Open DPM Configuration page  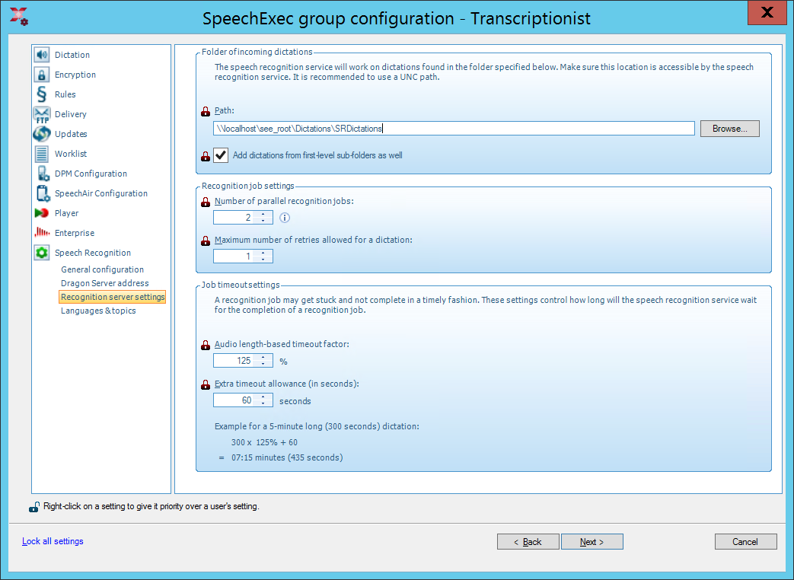coord(91,173)
